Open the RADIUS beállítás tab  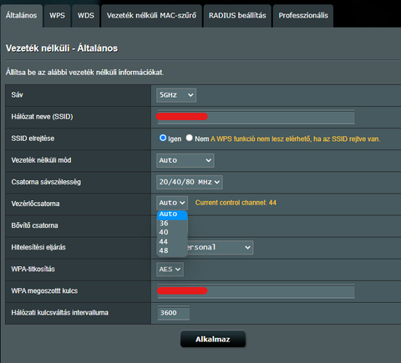(237, 16)
